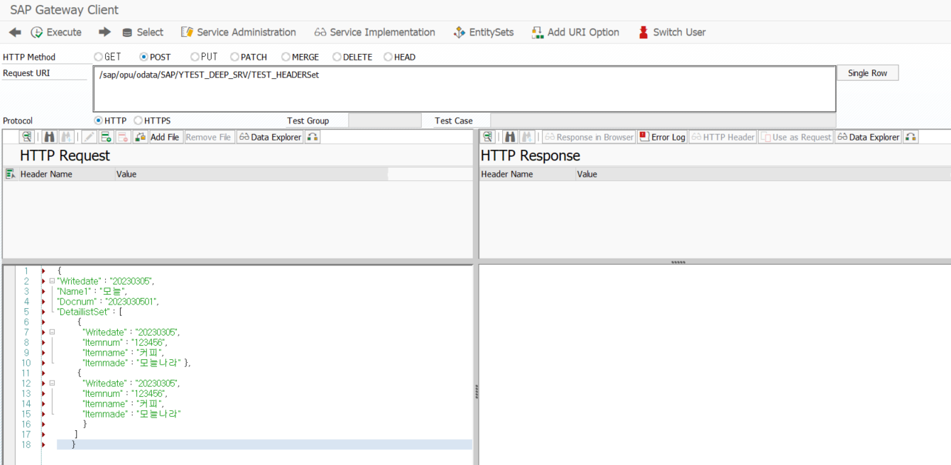Click details icon in HTTP Response toolbar
The width and height of the screenshot is (951, 465).
tap(487, 137)
